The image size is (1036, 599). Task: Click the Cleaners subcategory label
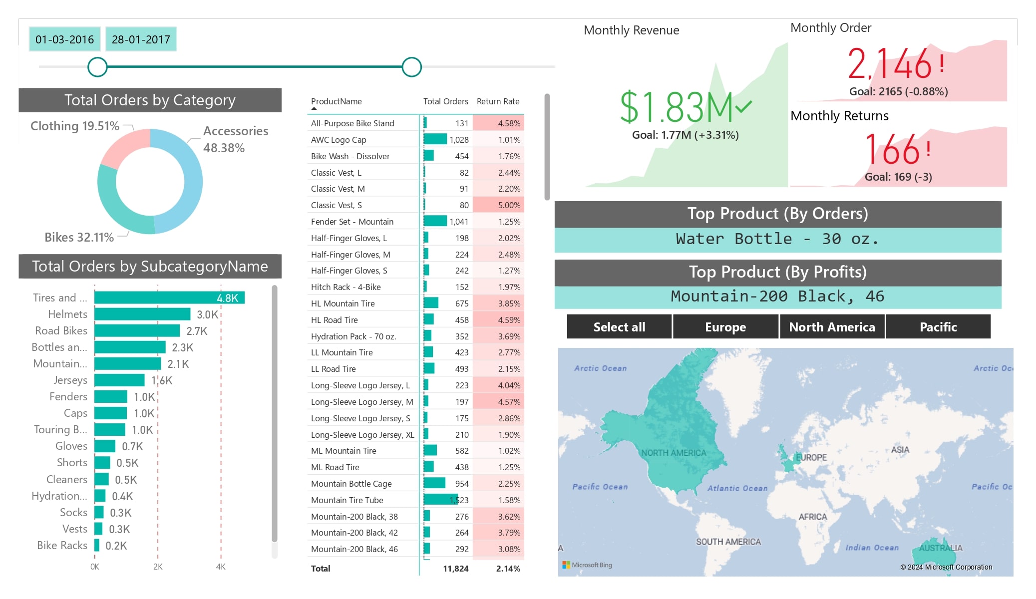point(66,479)
